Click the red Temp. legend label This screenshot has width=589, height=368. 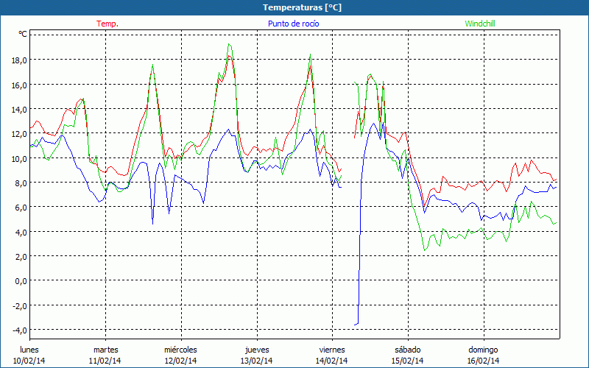pos(107,24)
